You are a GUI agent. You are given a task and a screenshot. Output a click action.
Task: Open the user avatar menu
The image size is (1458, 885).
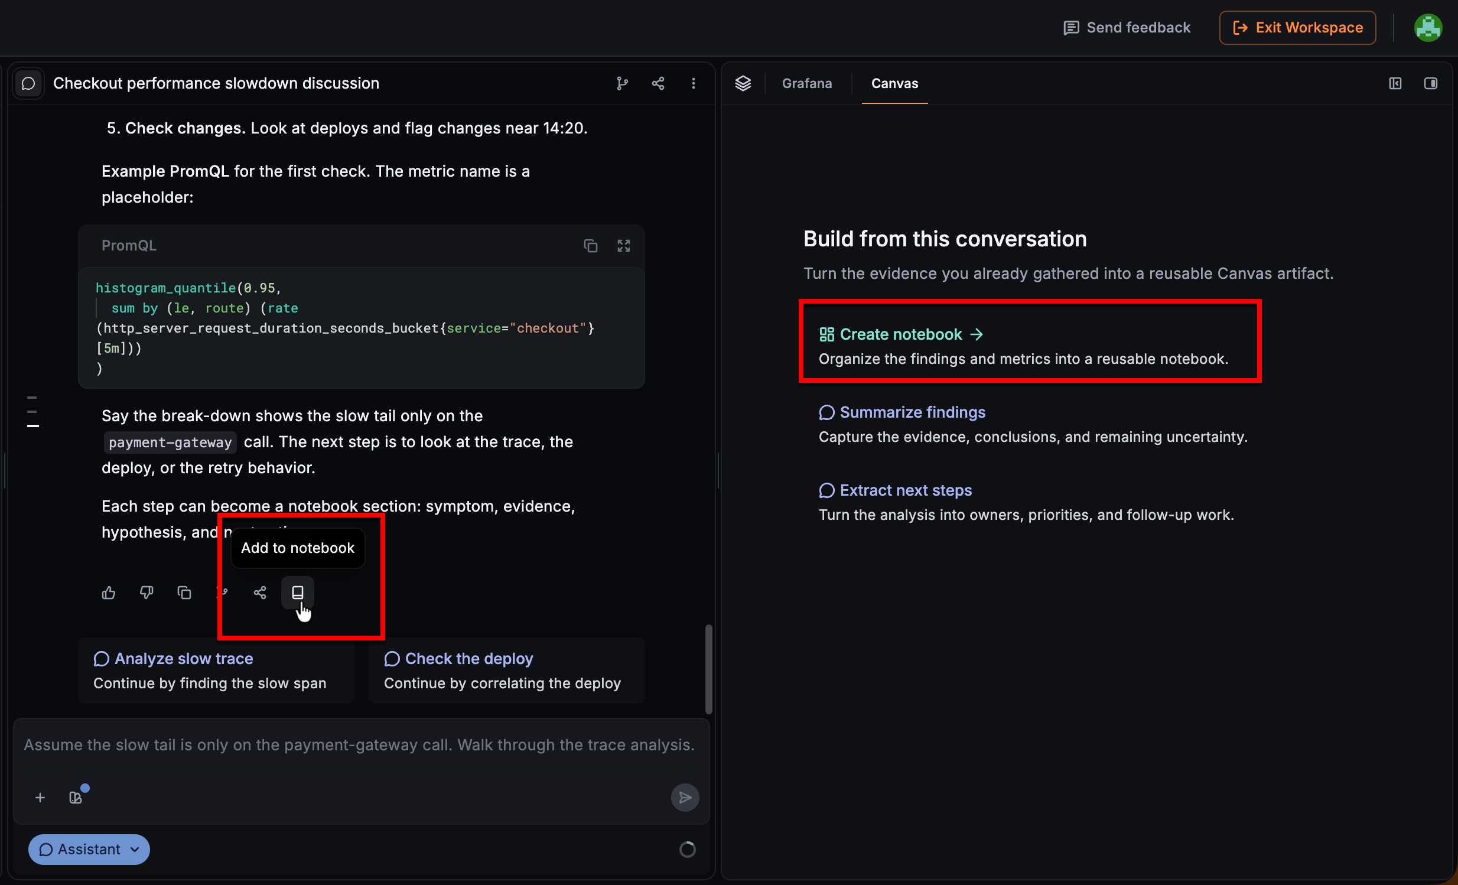point(1428,28)
